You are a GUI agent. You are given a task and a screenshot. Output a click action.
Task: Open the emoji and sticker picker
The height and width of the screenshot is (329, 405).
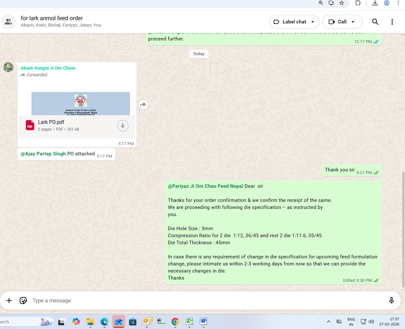click(x=23, y=300)
